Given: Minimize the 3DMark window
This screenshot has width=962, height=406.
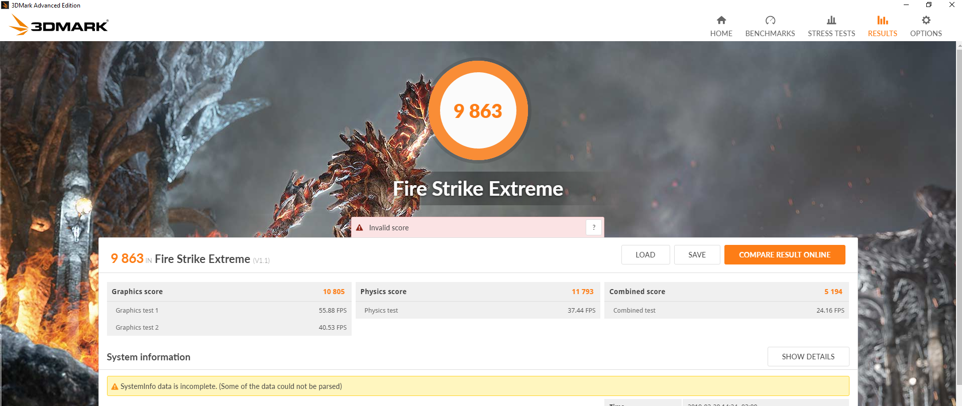Looking at the screenshot, I should 906,5.
